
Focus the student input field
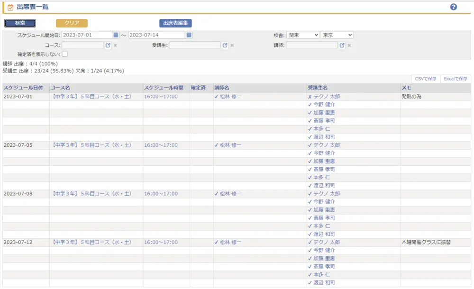[x=195, y=45]
